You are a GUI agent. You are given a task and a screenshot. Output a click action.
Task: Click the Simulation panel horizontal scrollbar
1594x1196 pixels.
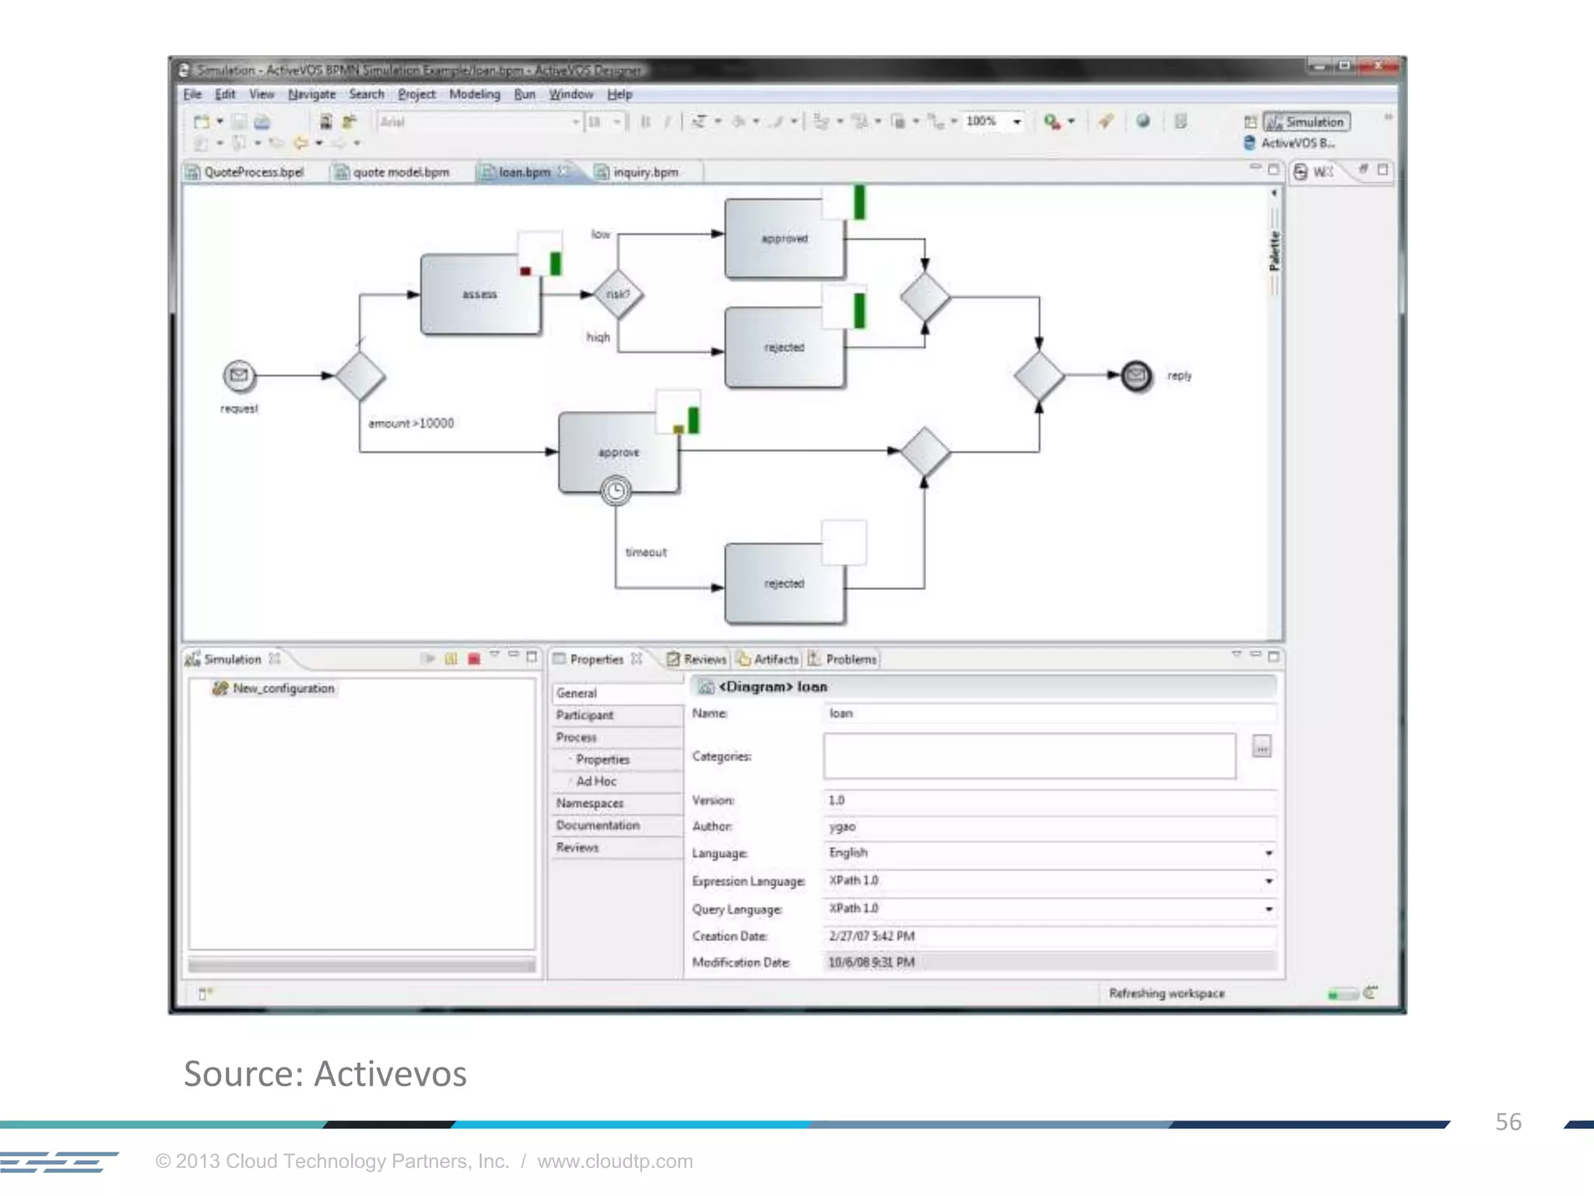(x=361, y=966)
